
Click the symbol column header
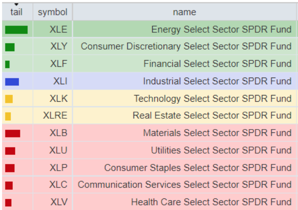click(x=52, y=12)
